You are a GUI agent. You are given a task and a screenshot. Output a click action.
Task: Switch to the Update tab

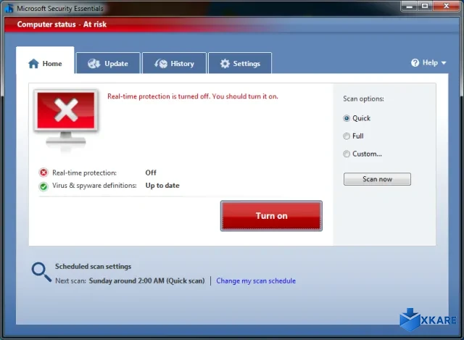click(x=108, y=63)
